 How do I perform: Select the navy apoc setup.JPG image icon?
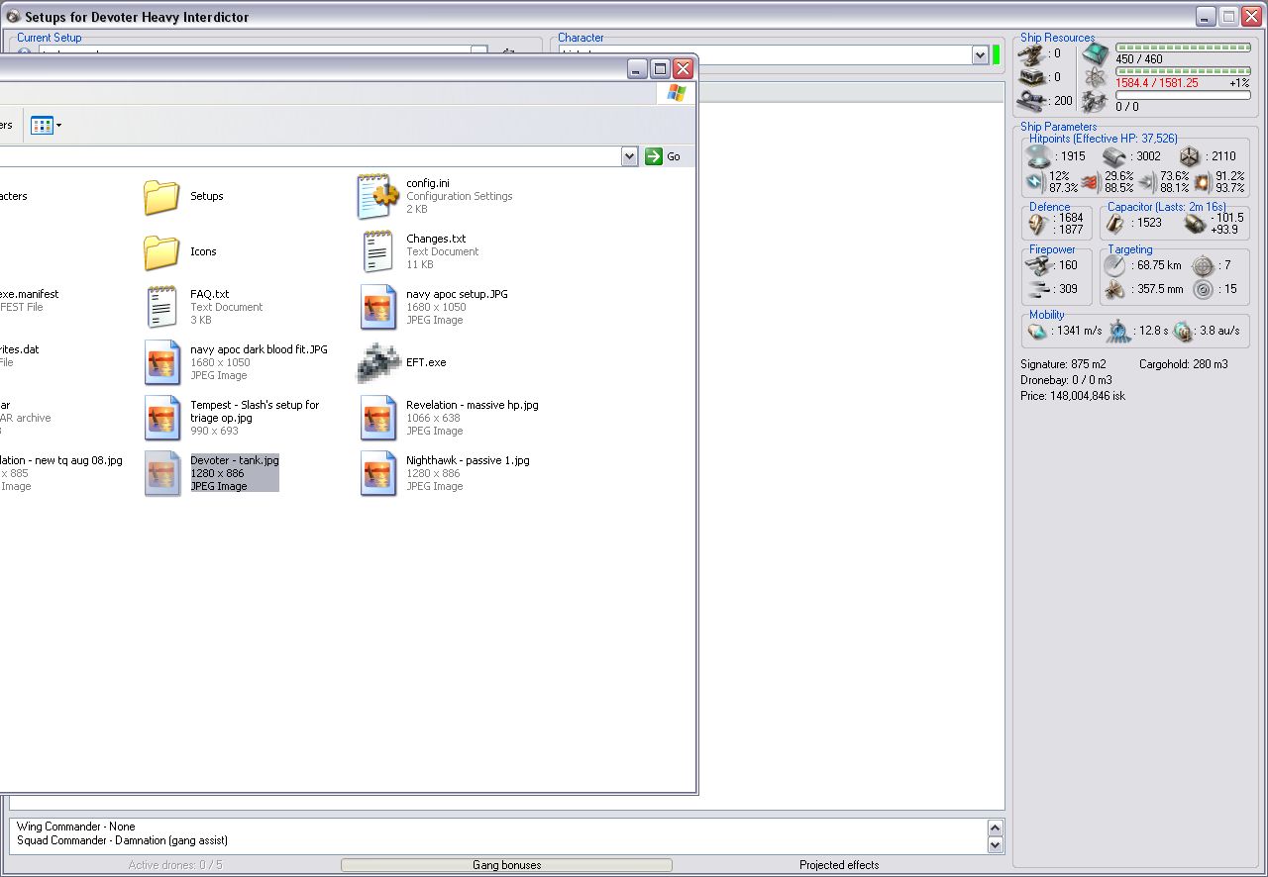(377, 308)
